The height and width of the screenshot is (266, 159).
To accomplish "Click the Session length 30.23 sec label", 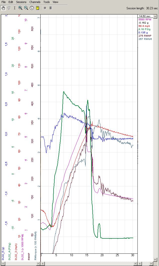I will (x=142, y=8).
